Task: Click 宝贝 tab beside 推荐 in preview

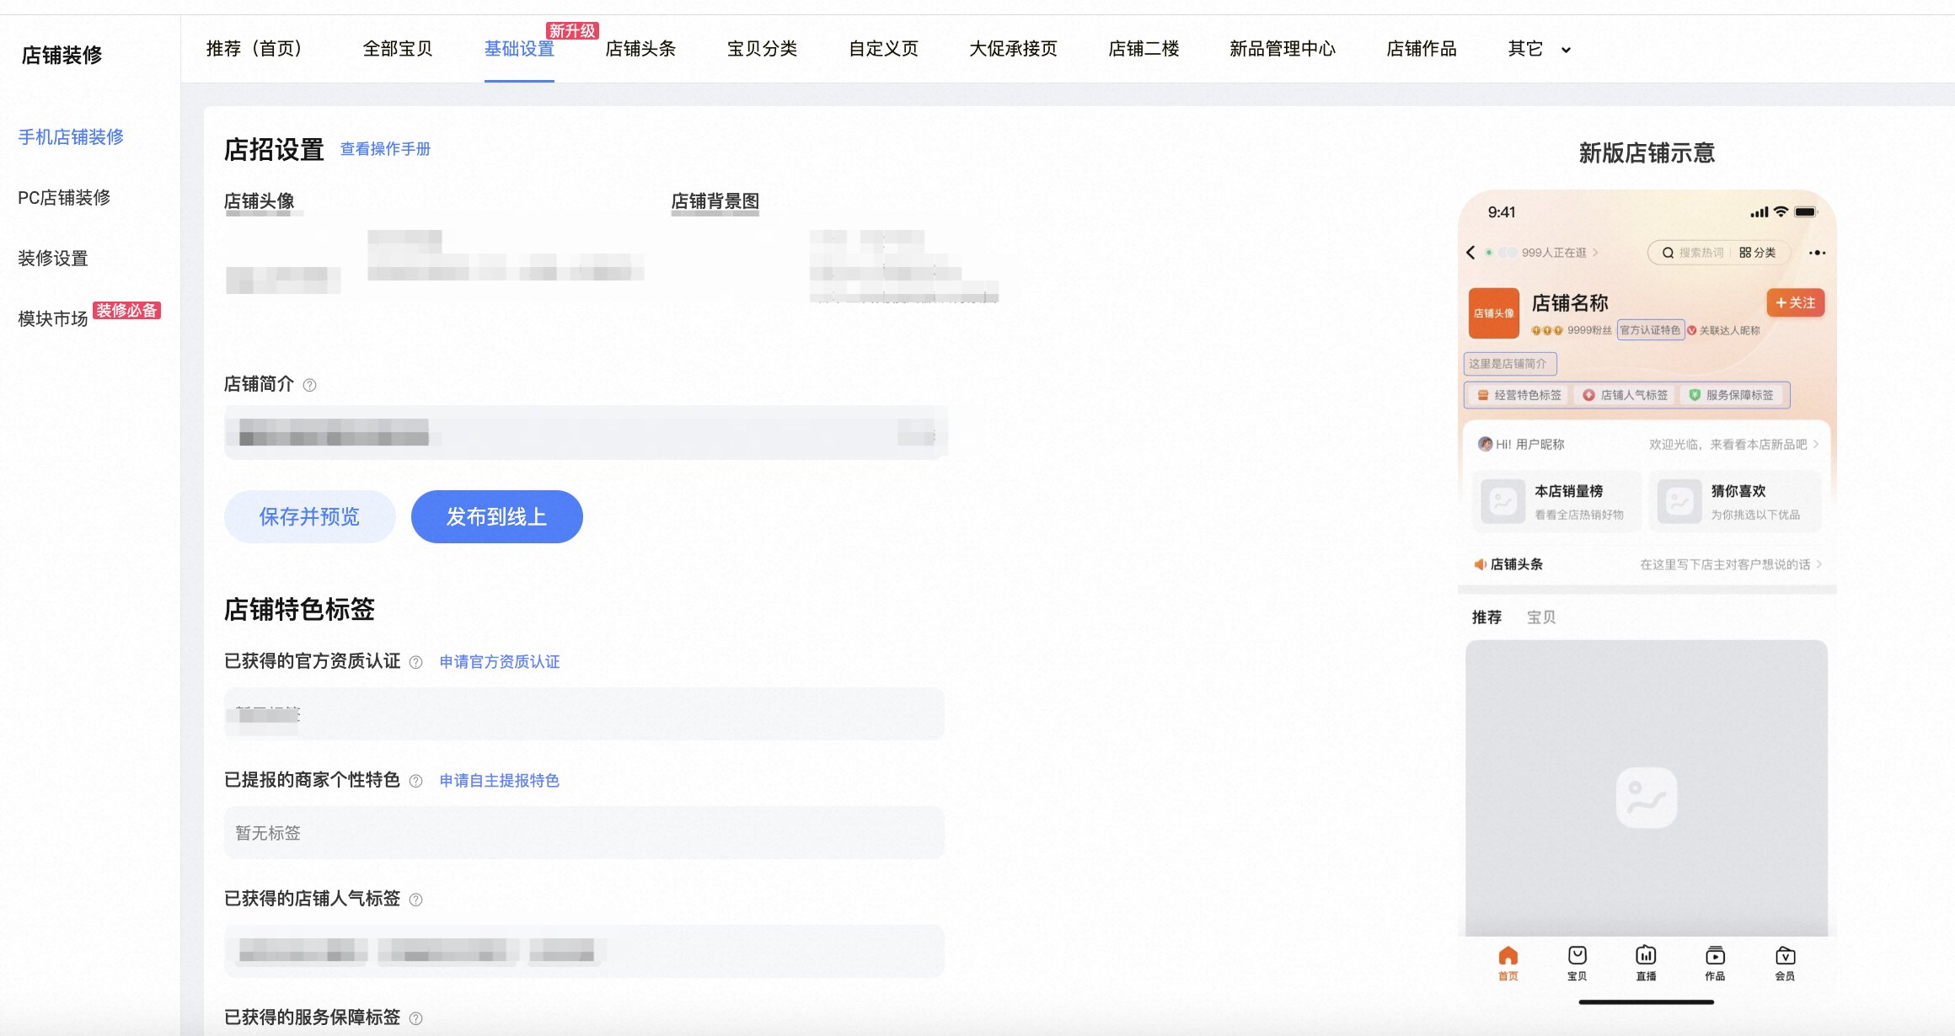Action: coord(1541,617)
